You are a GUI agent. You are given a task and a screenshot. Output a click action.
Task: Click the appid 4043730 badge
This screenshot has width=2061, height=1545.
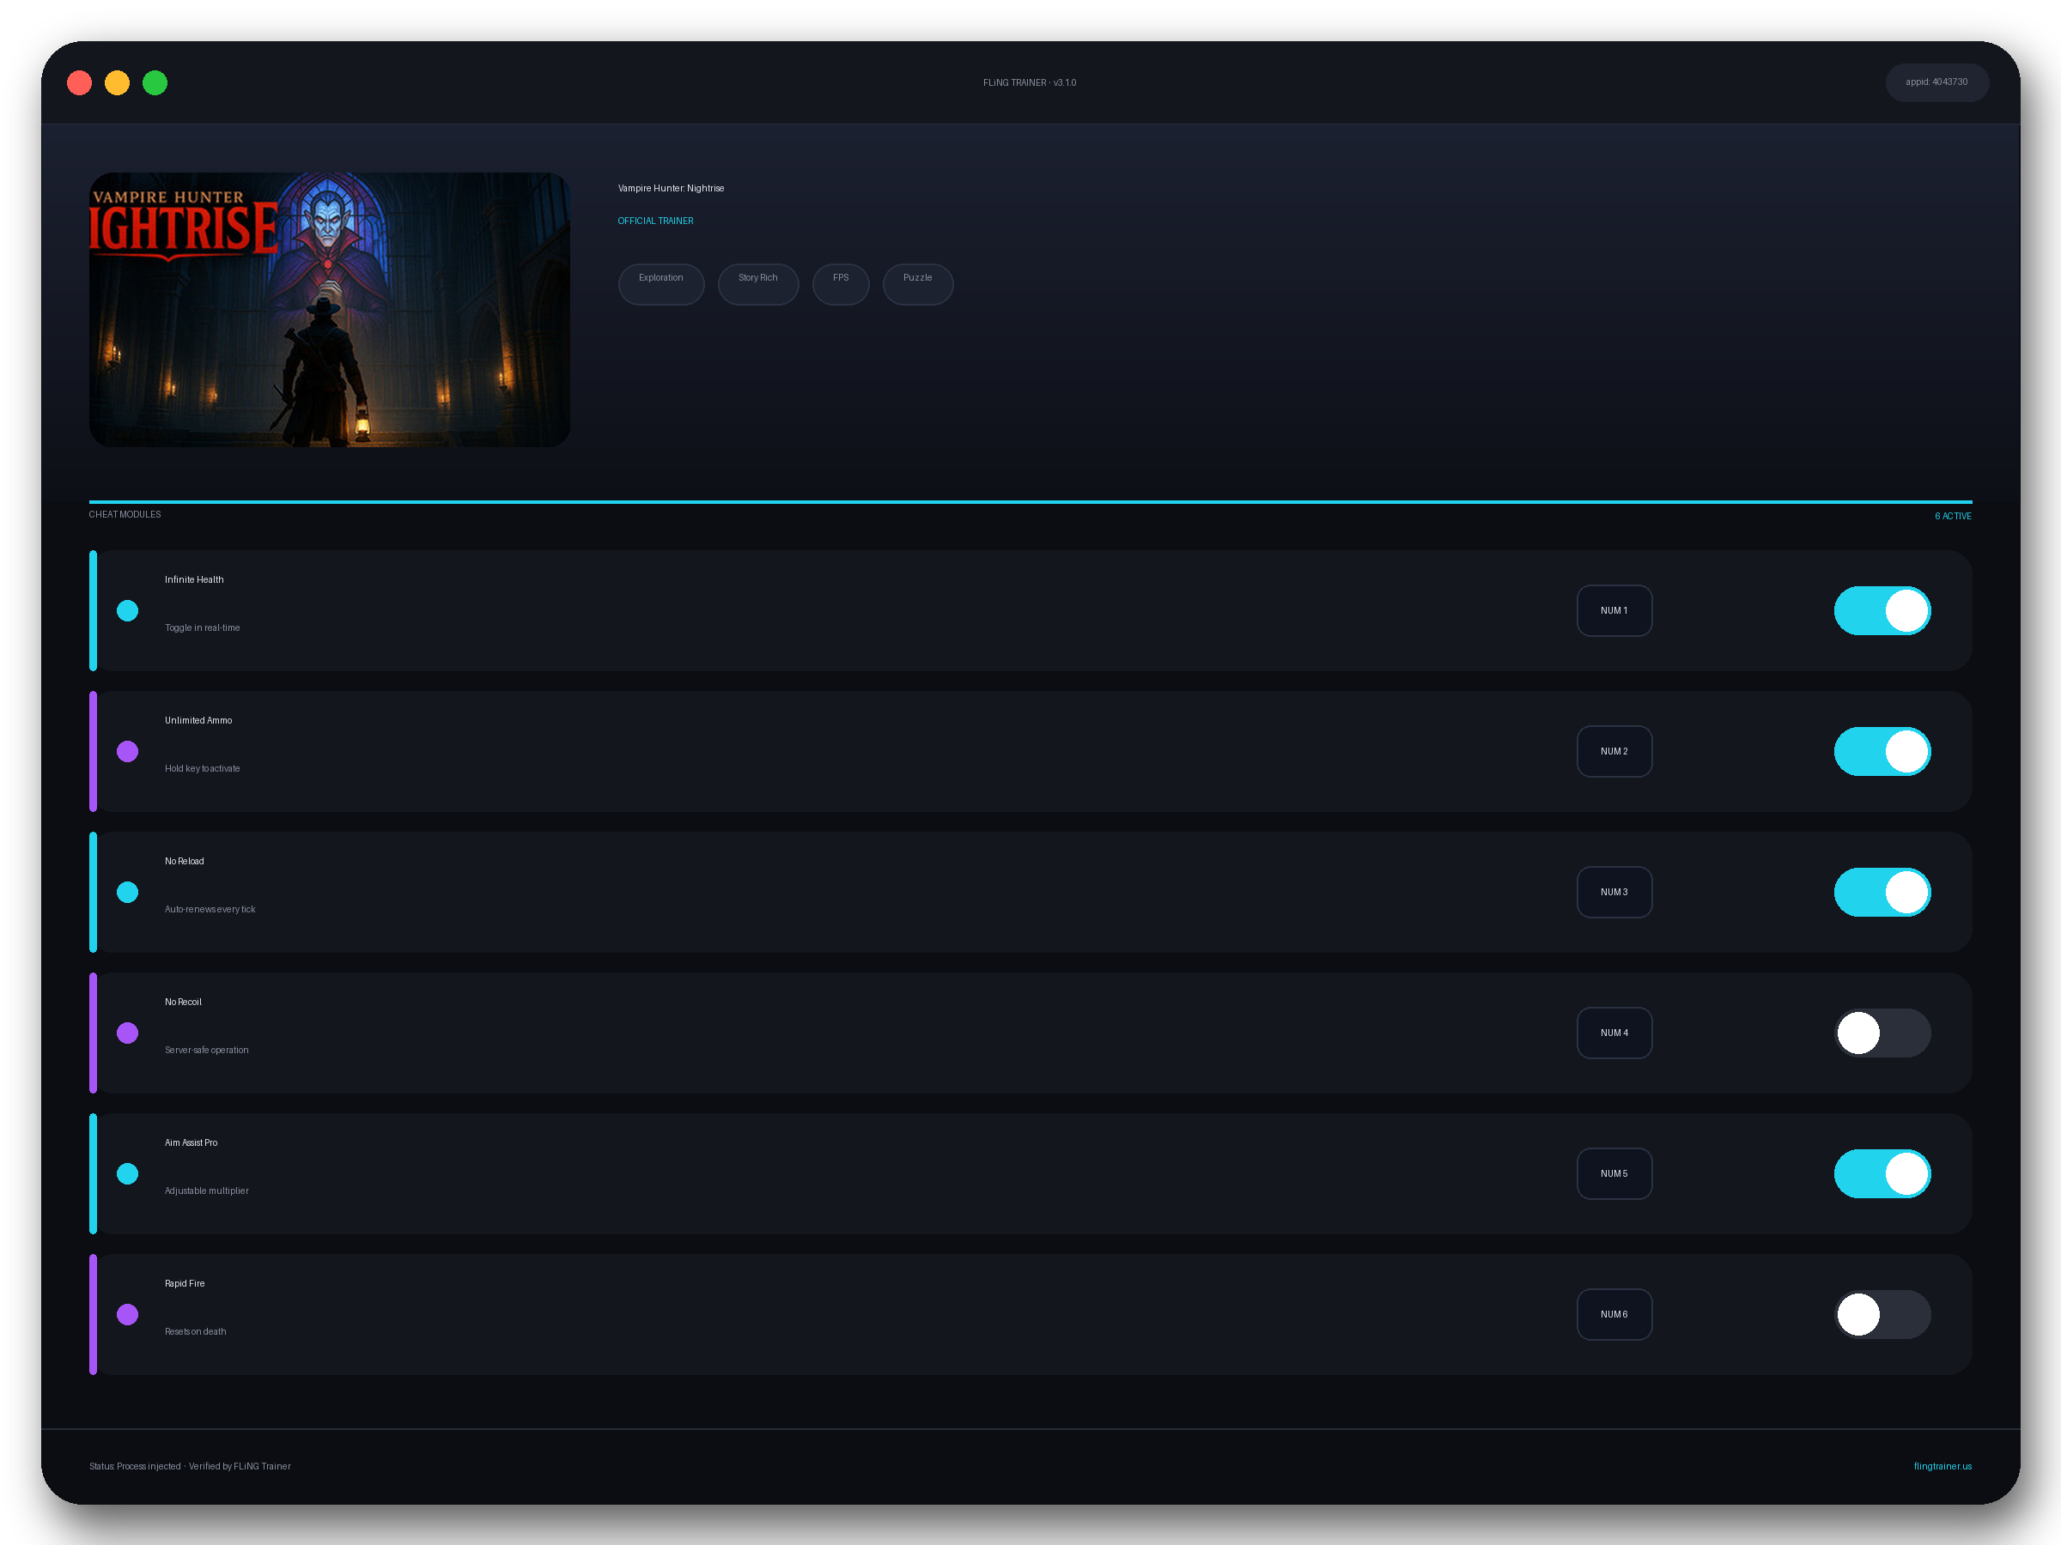coord(1937,82)
